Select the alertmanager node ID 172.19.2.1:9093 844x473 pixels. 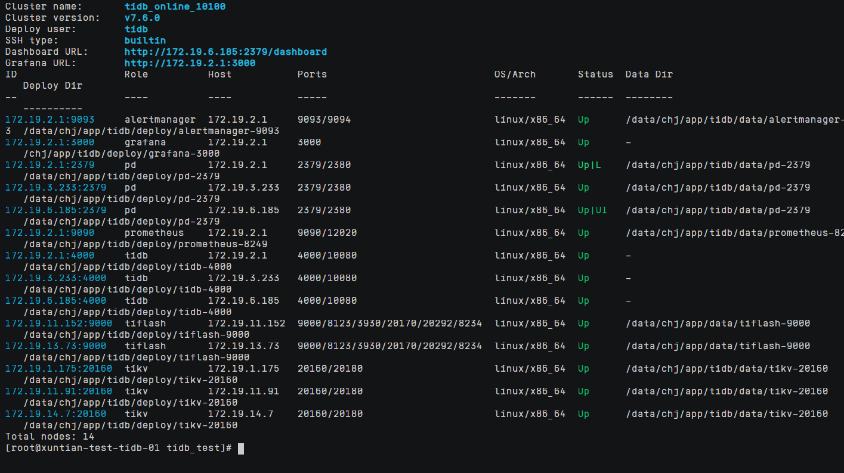[x=50, y=120]
